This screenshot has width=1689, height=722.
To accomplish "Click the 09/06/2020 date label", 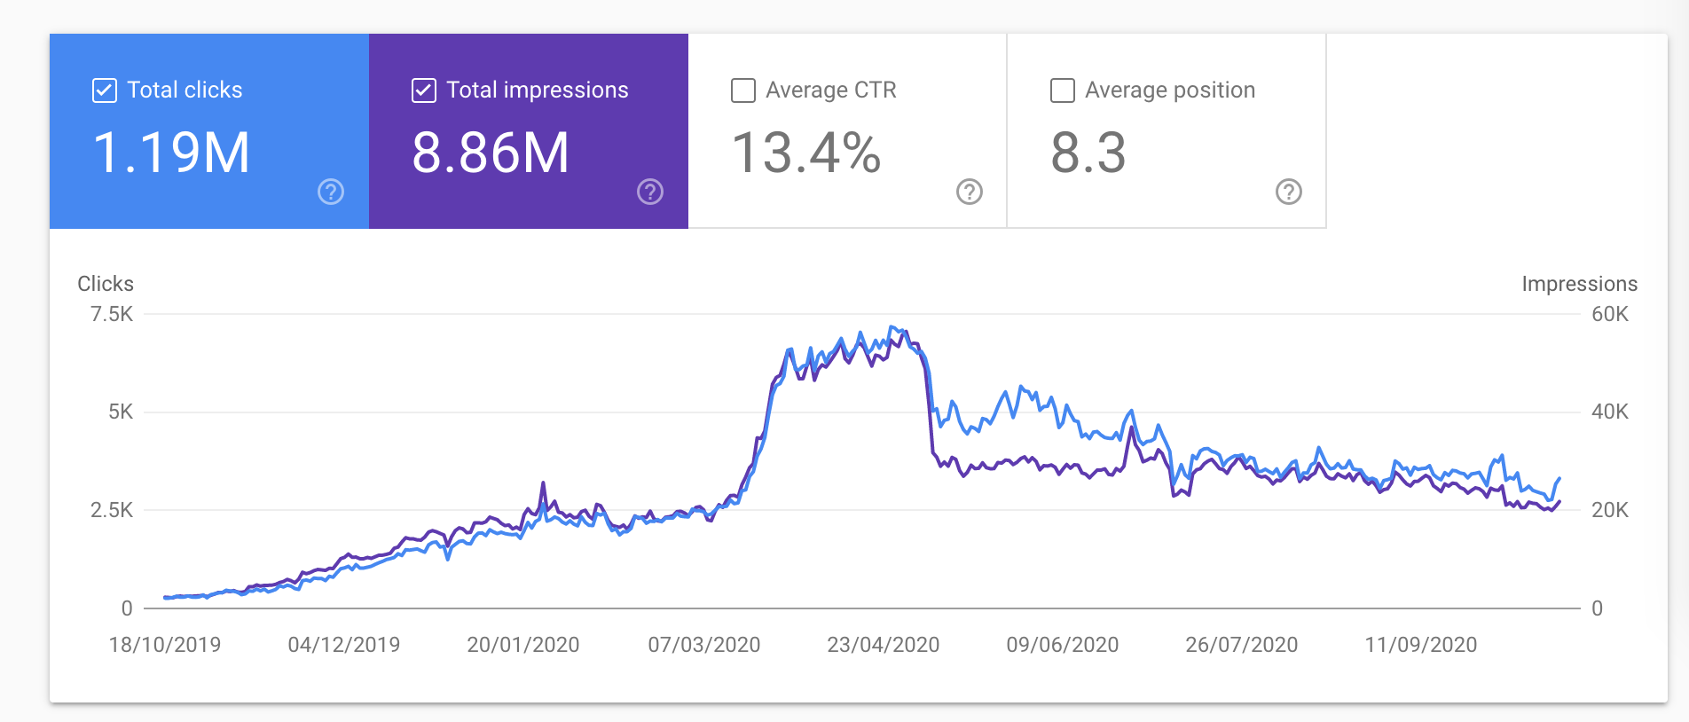I will (1063, 645).
